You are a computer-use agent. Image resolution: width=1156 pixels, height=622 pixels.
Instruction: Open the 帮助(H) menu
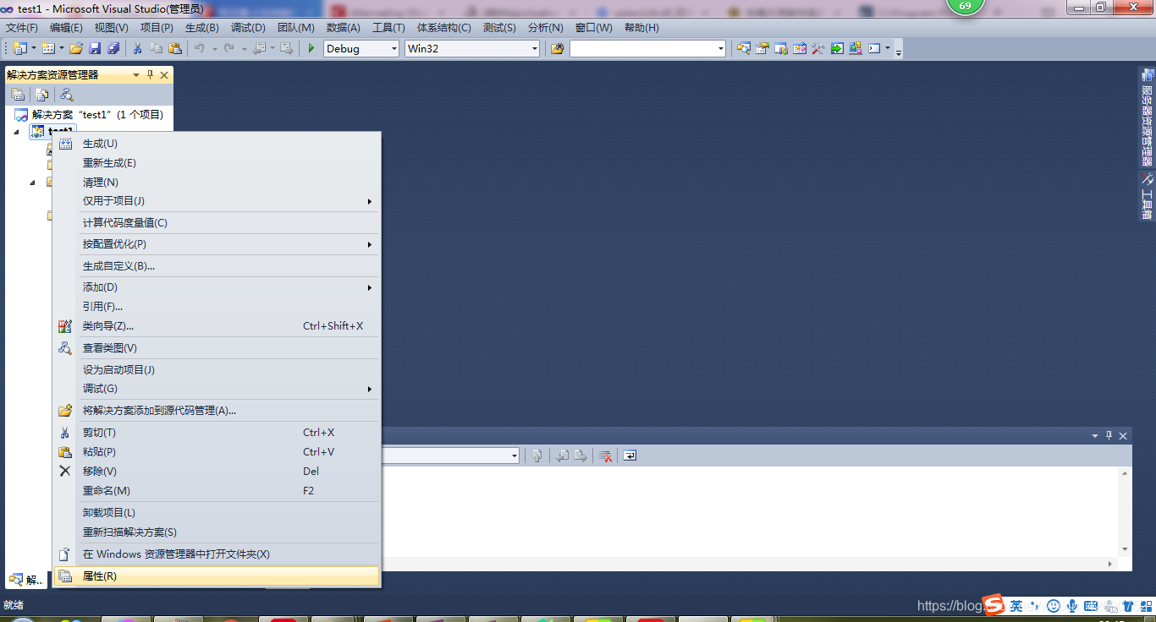click(641, 28)
